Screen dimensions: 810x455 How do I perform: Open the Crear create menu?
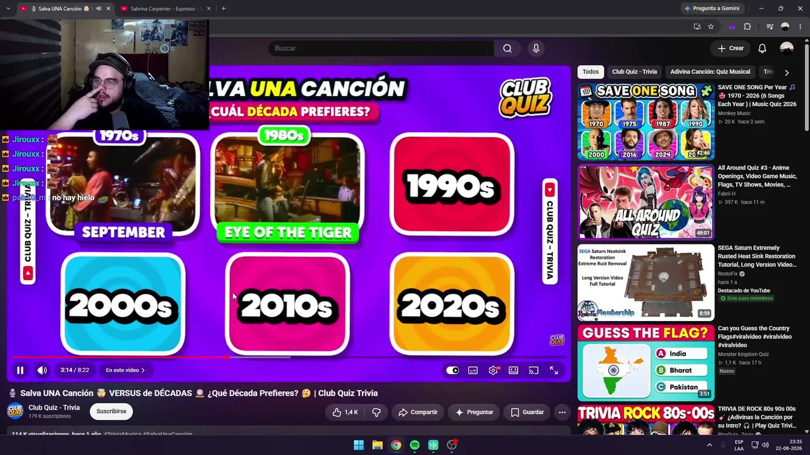point(730,48)
